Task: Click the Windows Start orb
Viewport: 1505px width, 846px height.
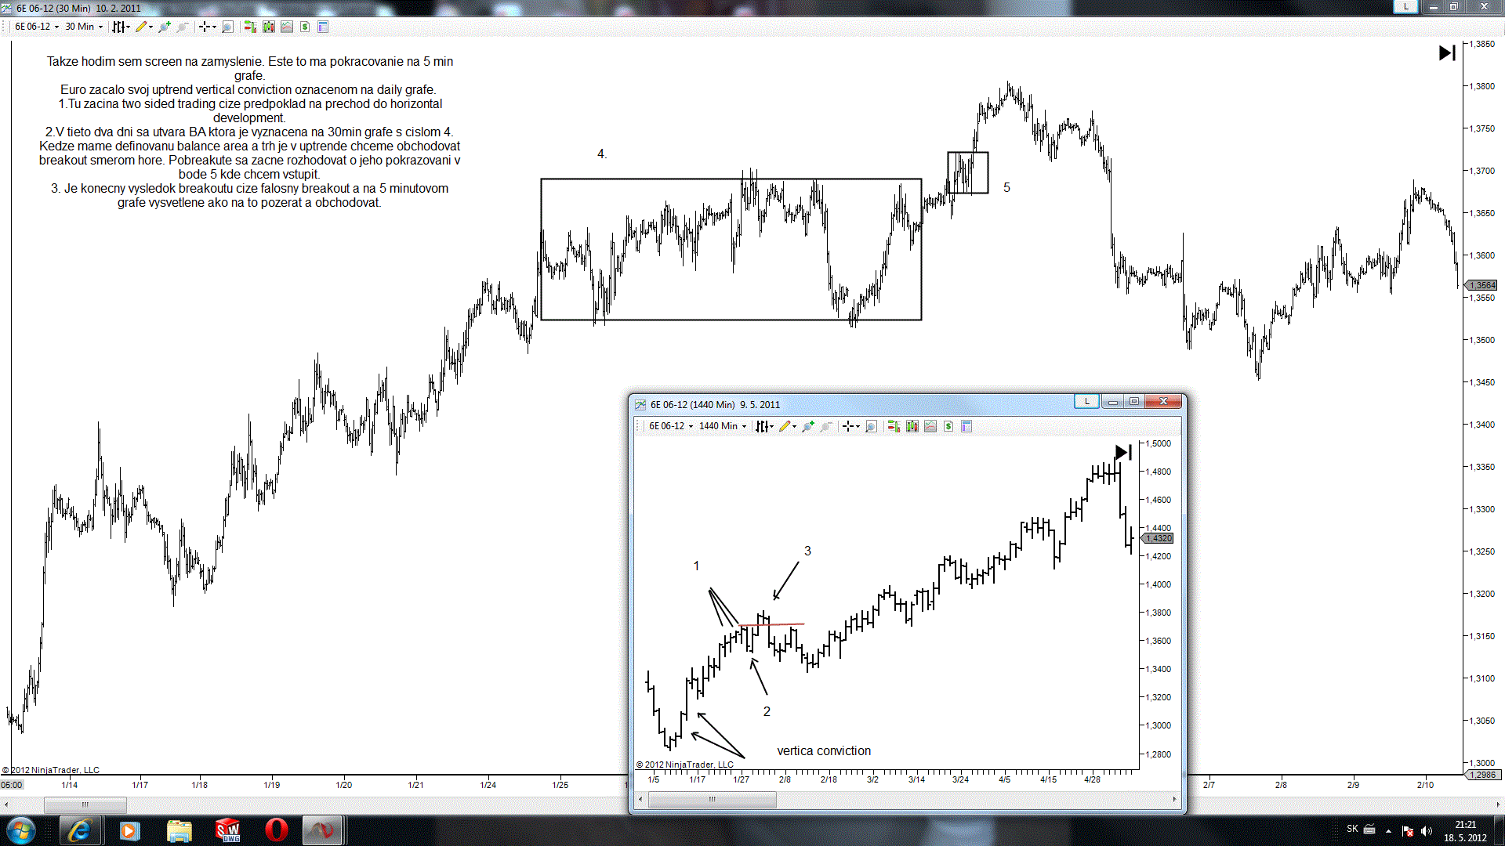Action: [x=20, y=830]
